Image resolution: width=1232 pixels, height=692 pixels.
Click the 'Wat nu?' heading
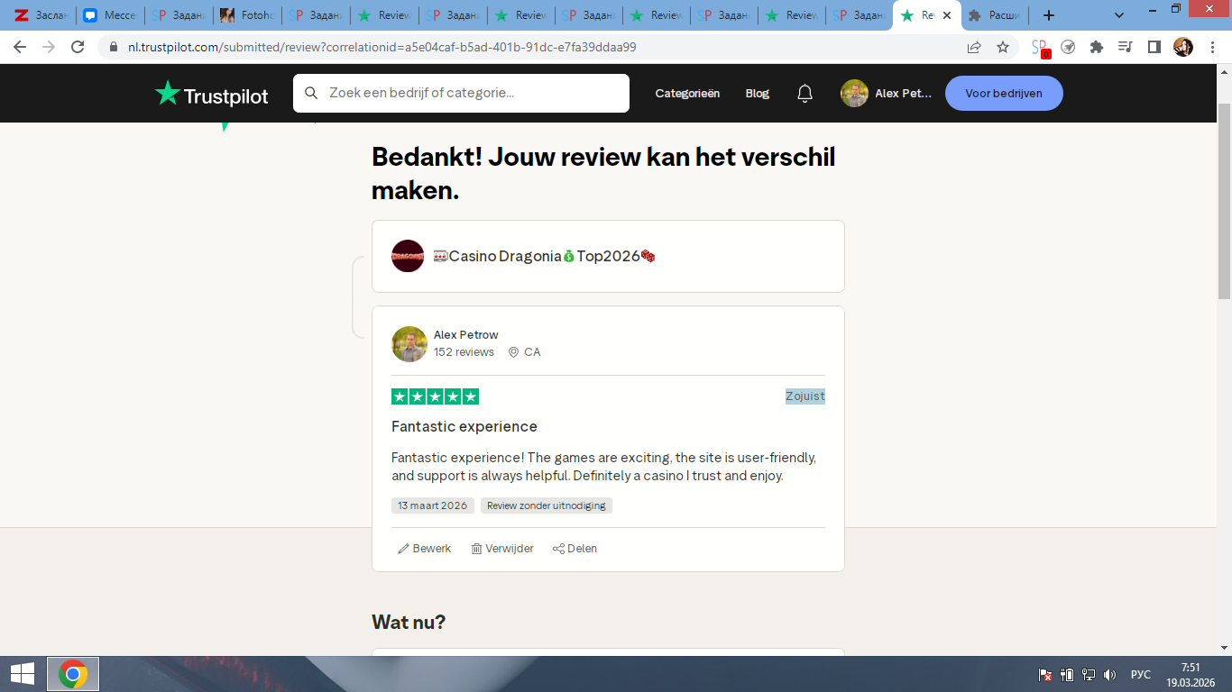point(409,622)
